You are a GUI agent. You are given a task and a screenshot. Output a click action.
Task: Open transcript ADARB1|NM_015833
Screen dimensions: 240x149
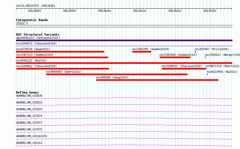29,102
